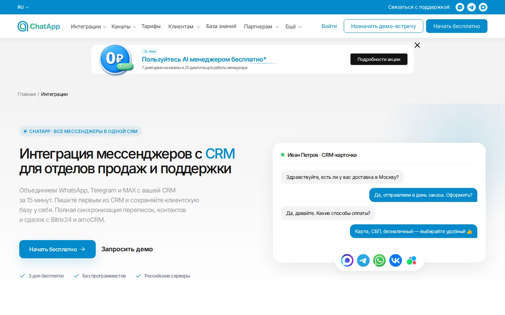Screen dimensions: 505x315
Task: Click reply 'Карта, СБП, безналичный'
Action: 413,231
